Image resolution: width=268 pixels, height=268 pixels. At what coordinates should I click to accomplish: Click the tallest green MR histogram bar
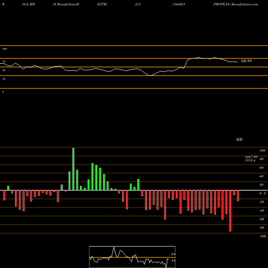73,169
